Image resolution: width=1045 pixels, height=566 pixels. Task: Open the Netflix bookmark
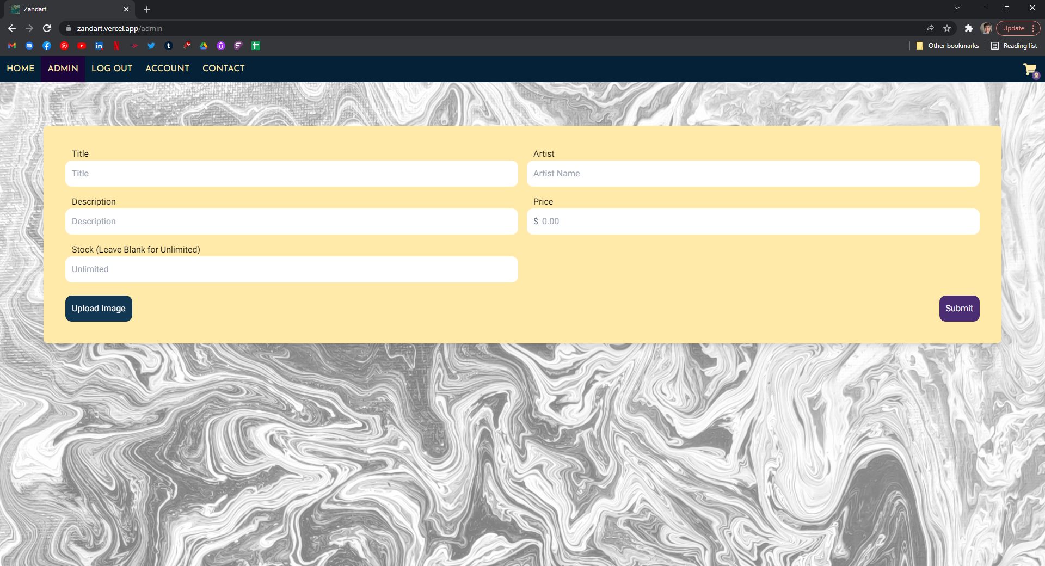116,46
